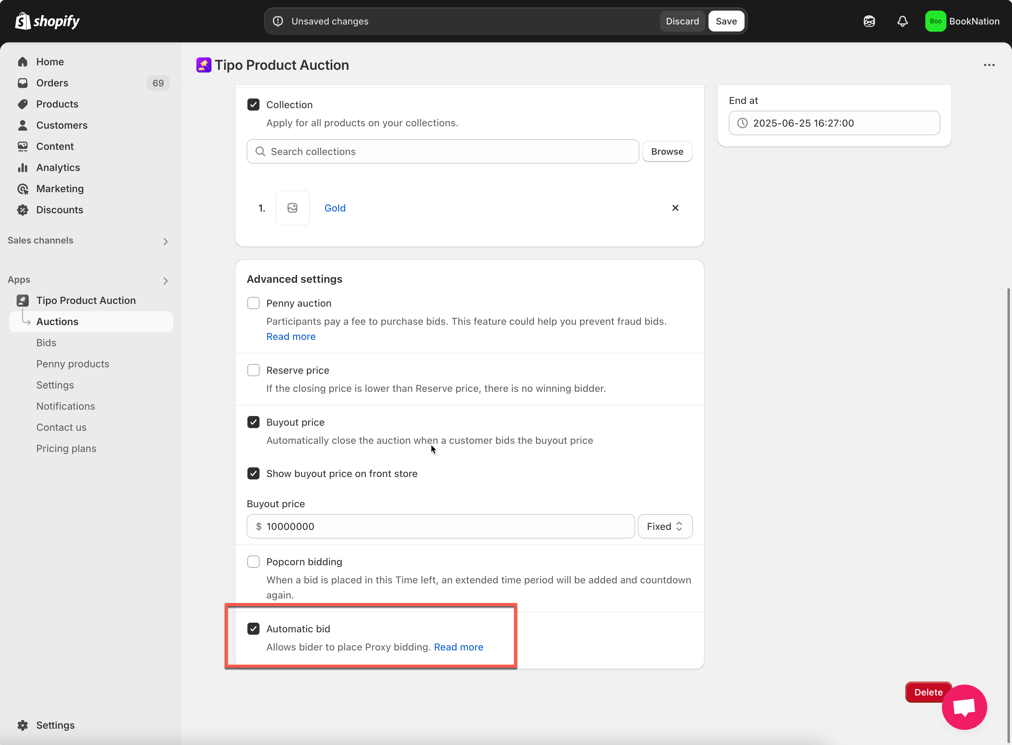Click the Save button
This screenshot has height=745, width=1012.
[x=726, y=21]
